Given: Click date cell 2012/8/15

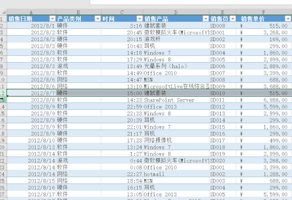Looking at the screenshot, I should pyautogui.click(x=31, y=181).
